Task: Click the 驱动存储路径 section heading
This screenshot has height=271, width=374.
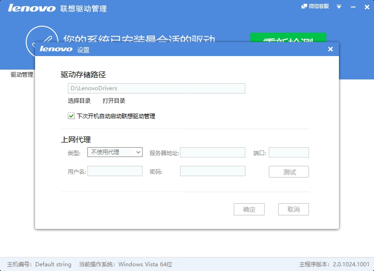Action: [x=83, y=75]
